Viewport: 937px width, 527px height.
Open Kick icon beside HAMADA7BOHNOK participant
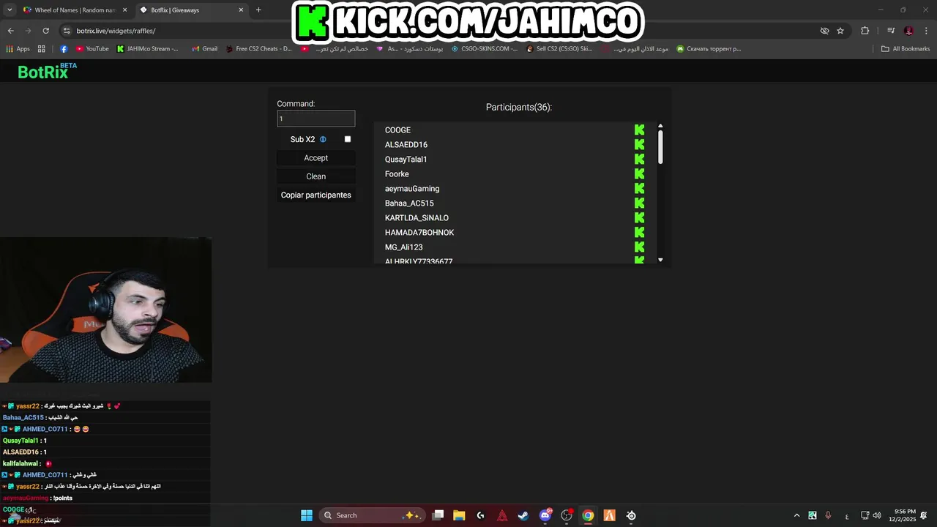click(639, 233)
